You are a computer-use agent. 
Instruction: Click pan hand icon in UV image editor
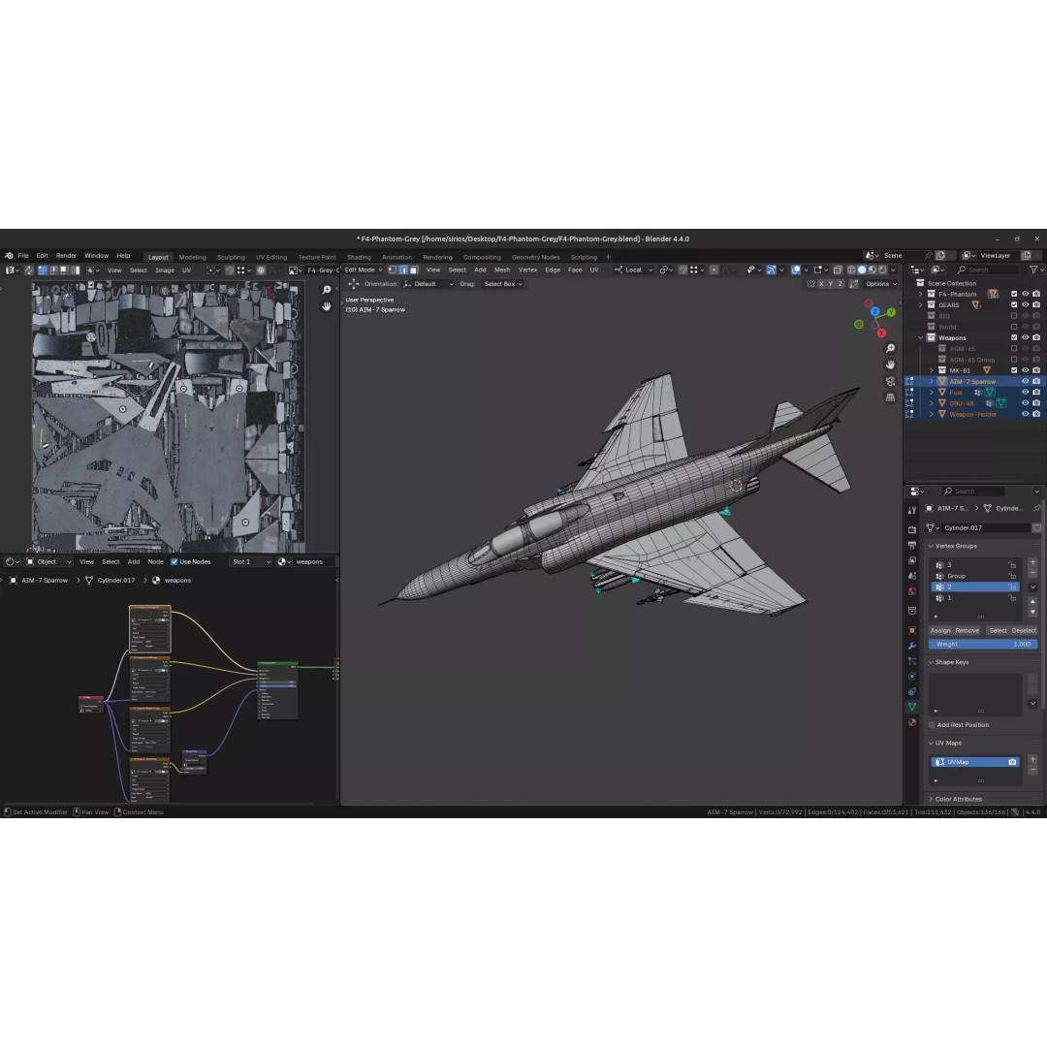[327, 305]
